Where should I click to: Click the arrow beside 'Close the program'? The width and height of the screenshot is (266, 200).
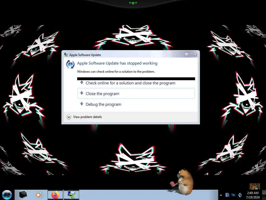(82, 93)
